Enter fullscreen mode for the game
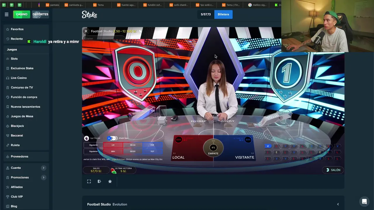Screen dimensions: 374x210 pyautogui.click(x=89, y=181)
